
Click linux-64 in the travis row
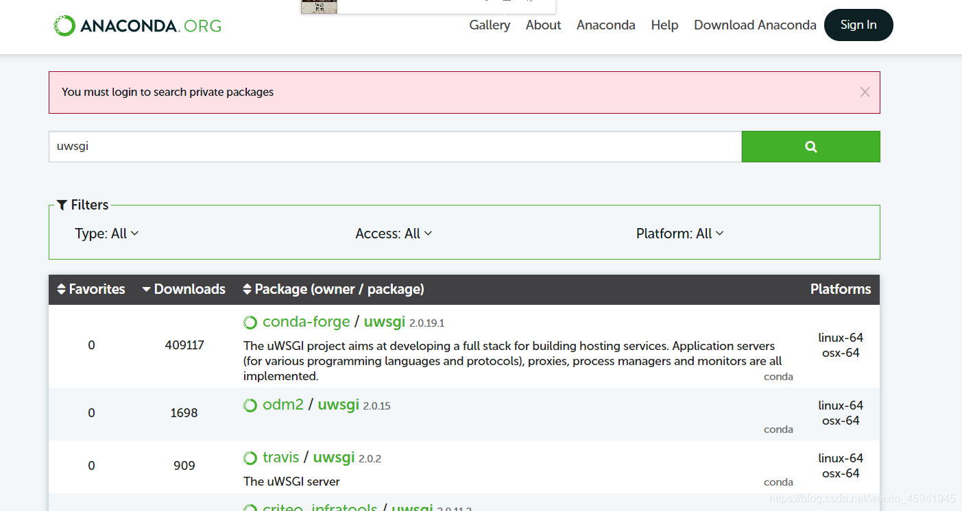pyautogui.click(x=841, y=458)
